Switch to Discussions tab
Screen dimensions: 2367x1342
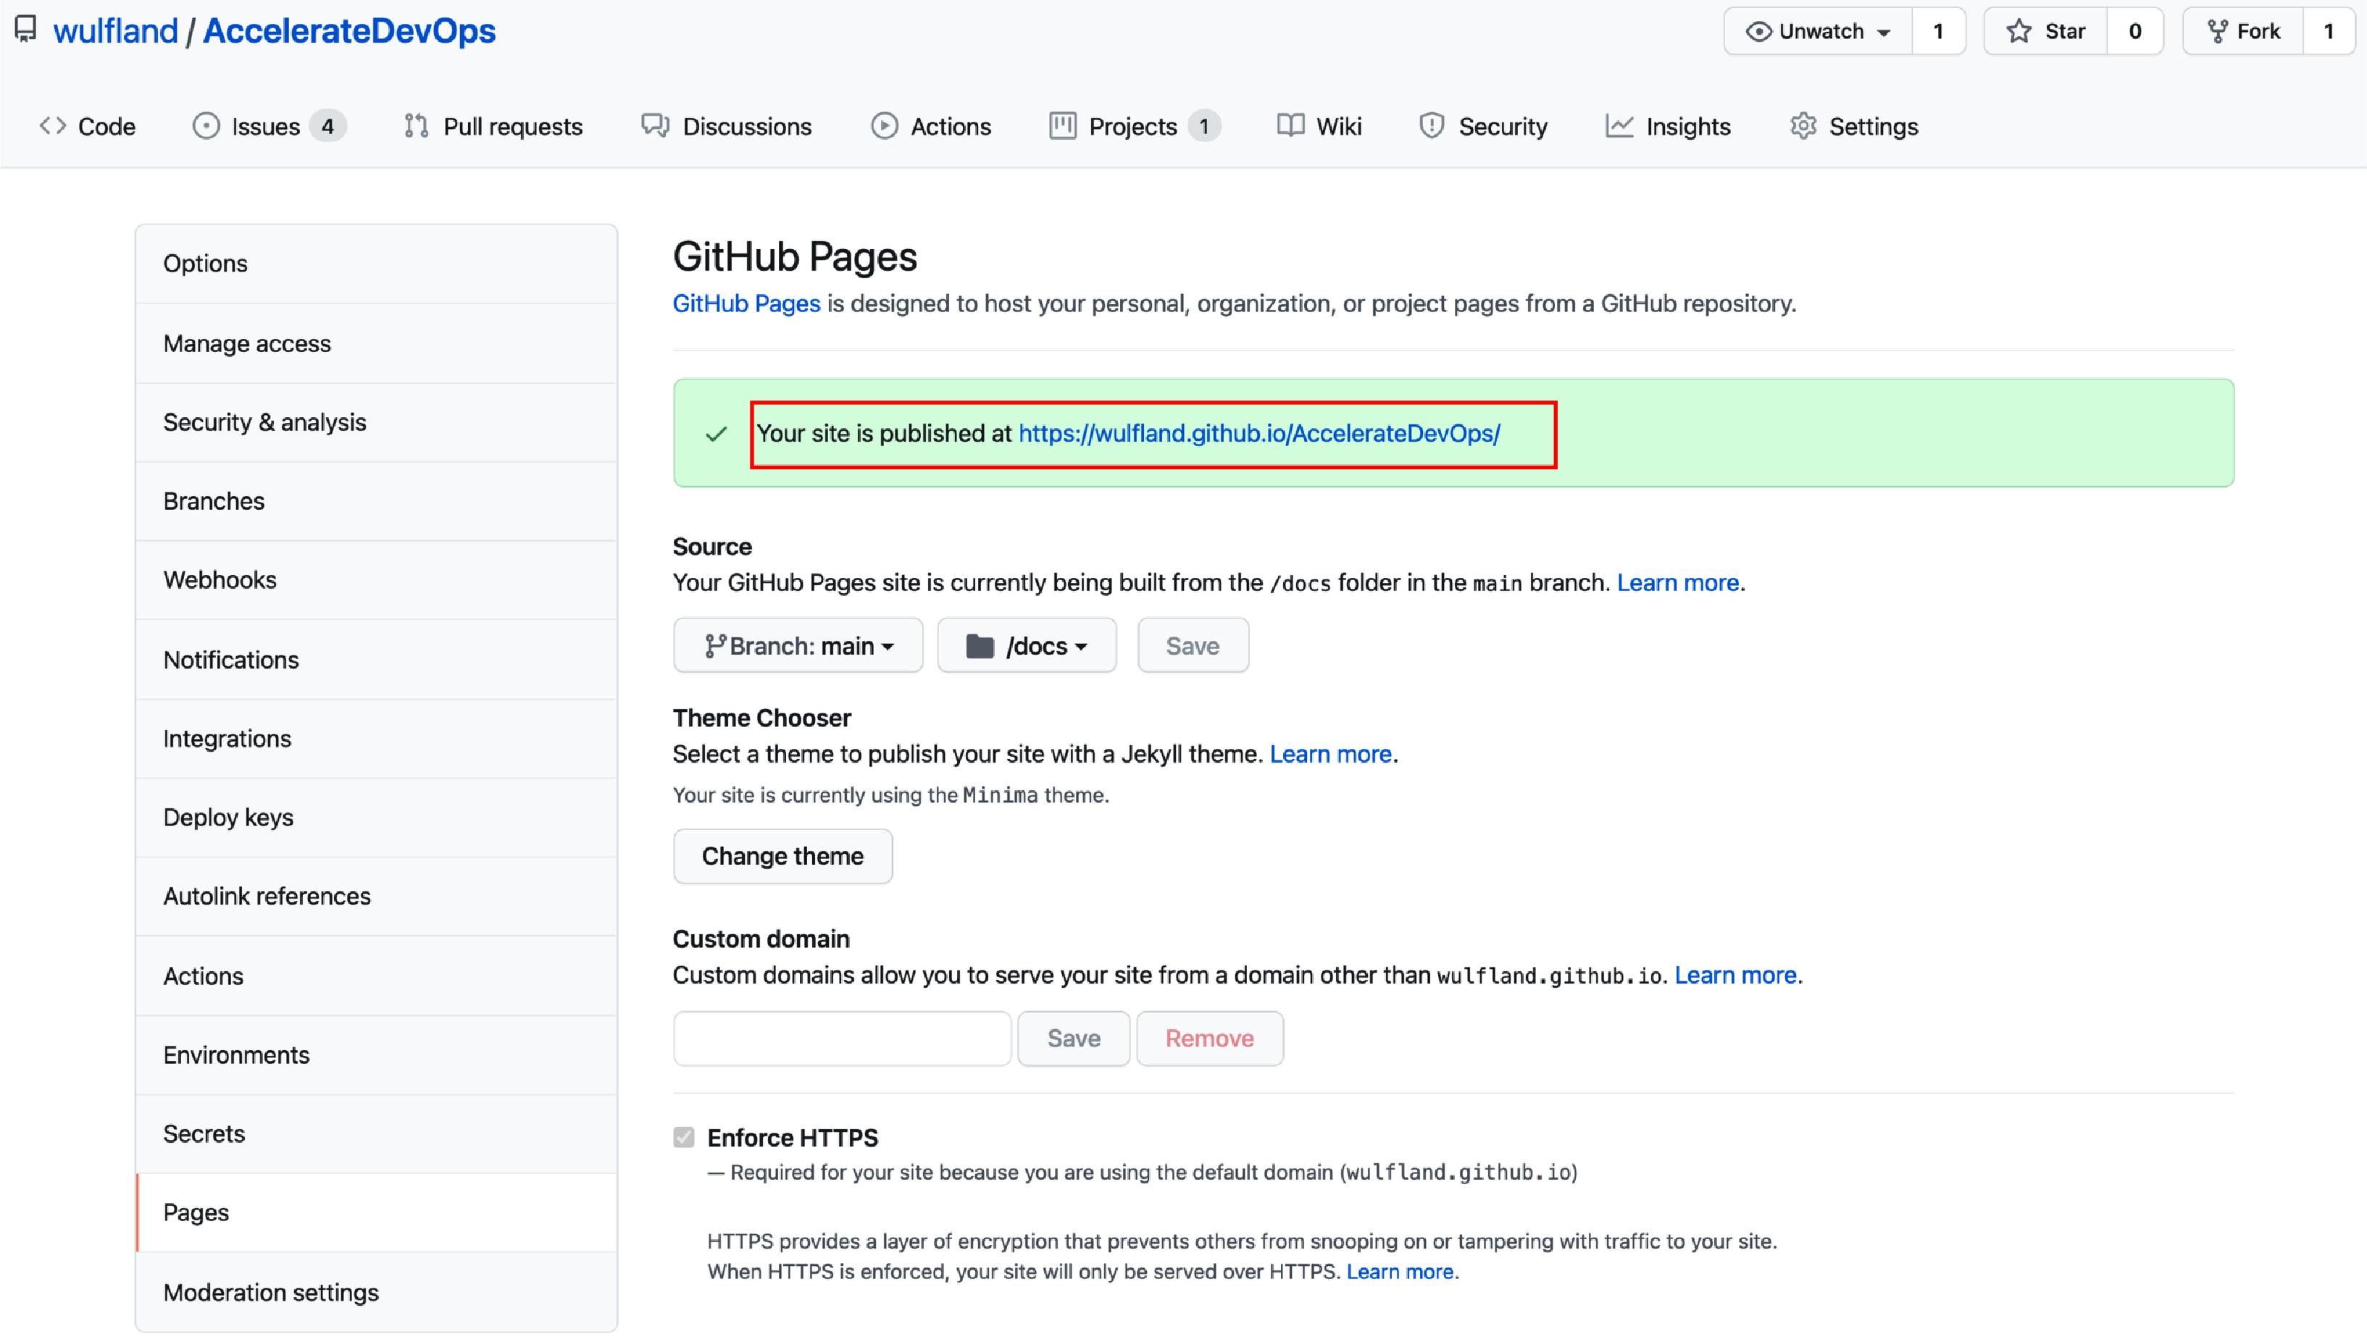(727, 125)
